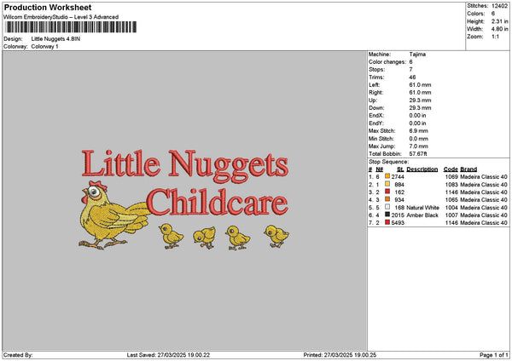Click the 'Amber Black' description
512x361 pixels.
click(x=422, y=215)
